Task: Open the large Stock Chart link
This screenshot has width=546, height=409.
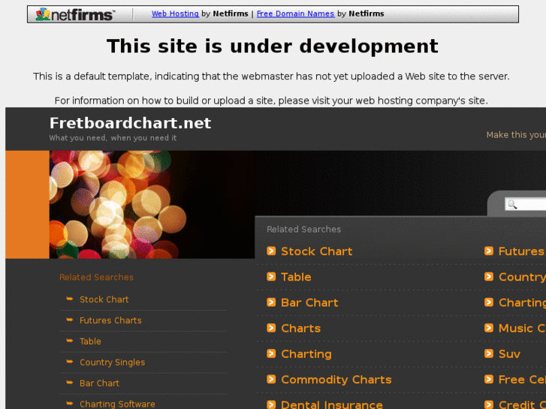Action: (316, 251)
